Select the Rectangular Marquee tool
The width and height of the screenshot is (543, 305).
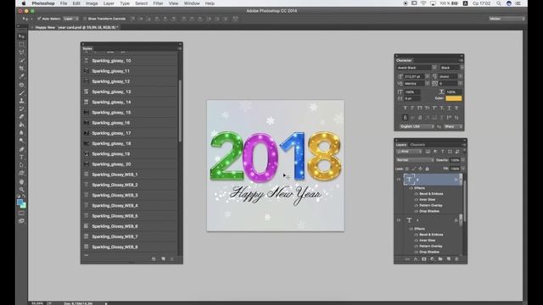pos(21,44)
